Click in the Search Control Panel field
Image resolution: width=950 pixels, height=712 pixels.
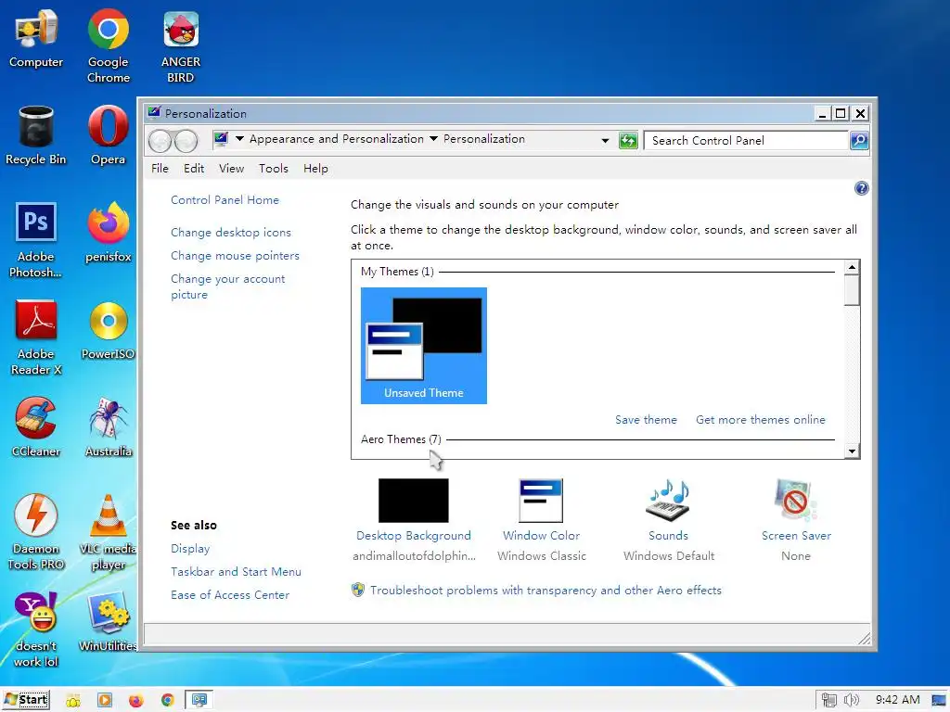(x=746, y=141)
